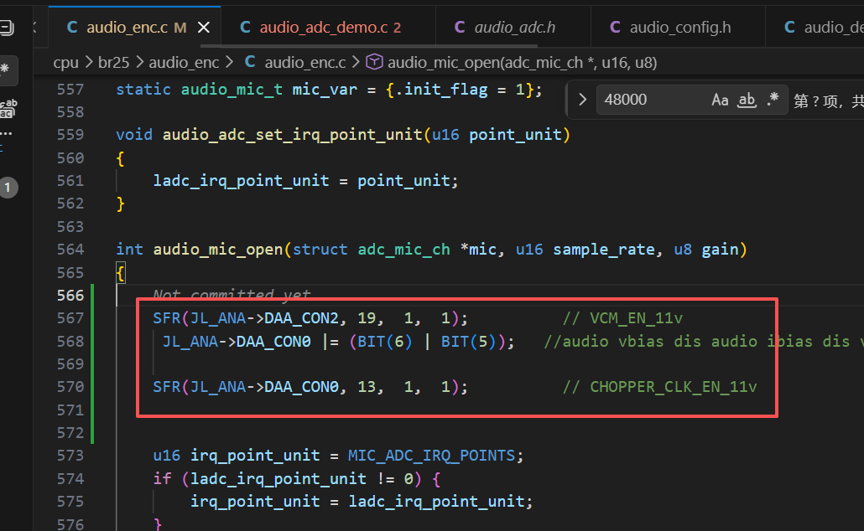Click line number 564 in the gutter

pyautogui.click(x=70, y=250)
